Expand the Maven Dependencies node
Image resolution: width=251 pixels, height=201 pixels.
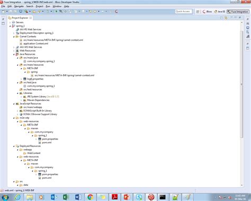21,100
